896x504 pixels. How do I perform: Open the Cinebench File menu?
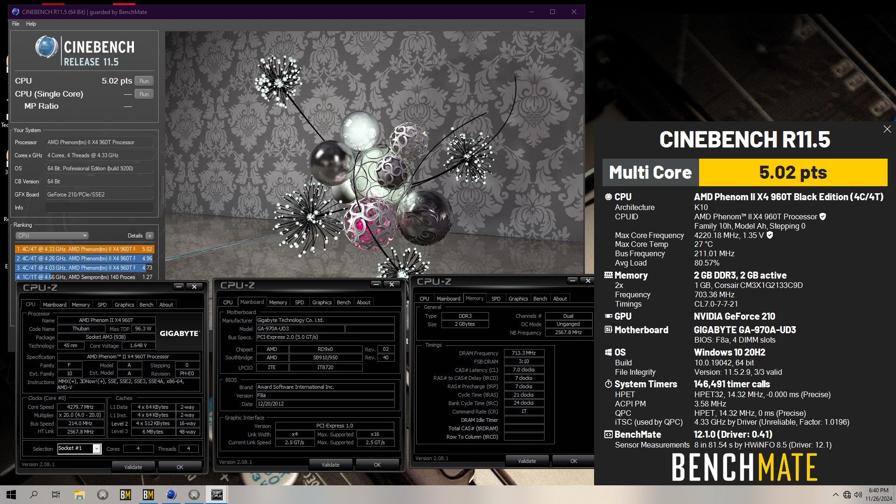16,24
